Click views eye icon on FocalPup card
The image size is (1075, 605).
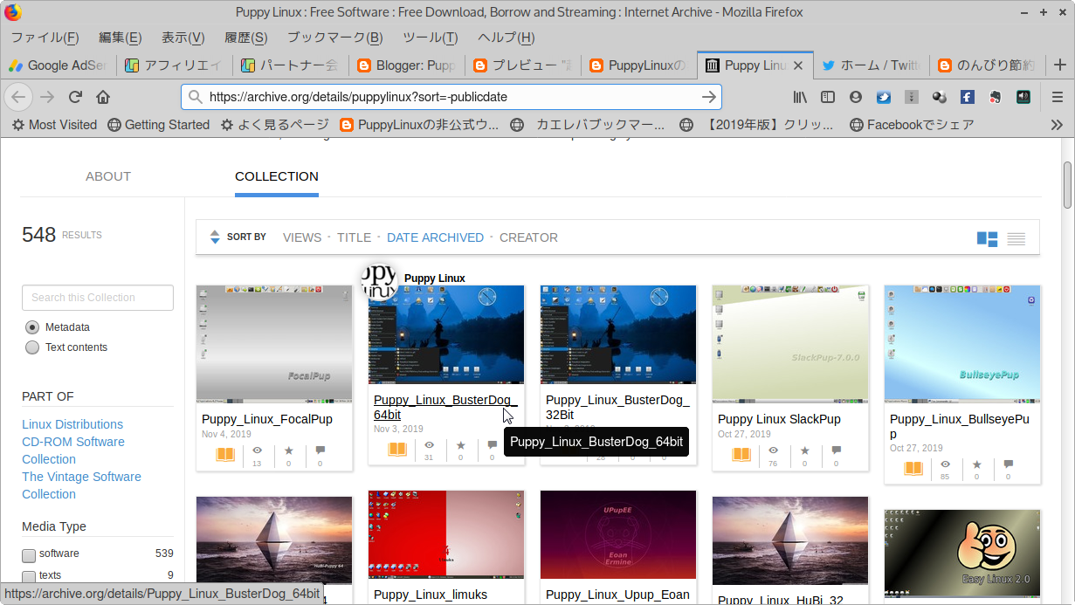[x=257, y=450]
